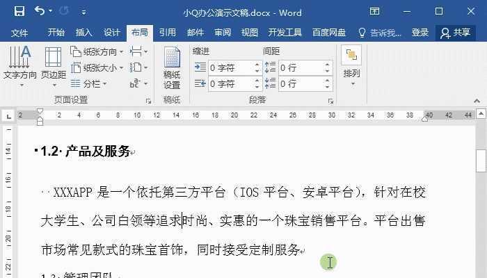Increase spacing before with up arrow
Image resolution: width=487 pixels, height=278 pixels.
tap(328, 65)
